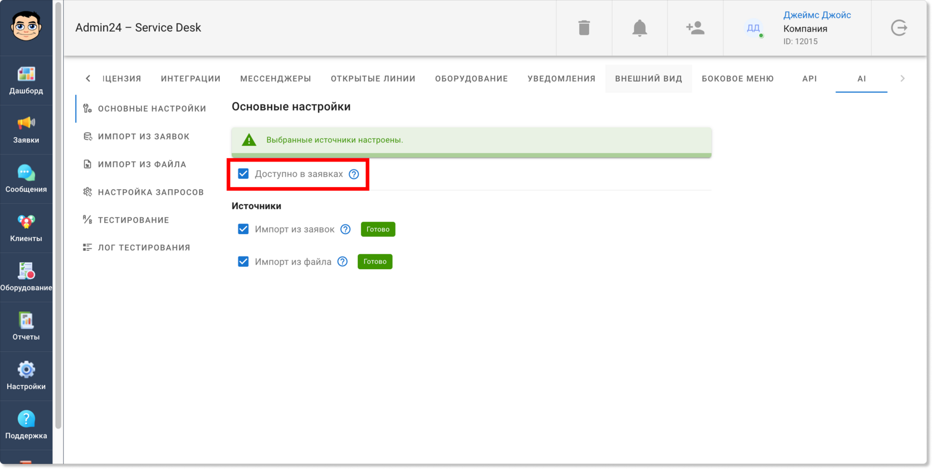Uncheck the Импорт из заявок source checkbox
The width and height of the screenshot is (932, 469).
click(243, 229)
